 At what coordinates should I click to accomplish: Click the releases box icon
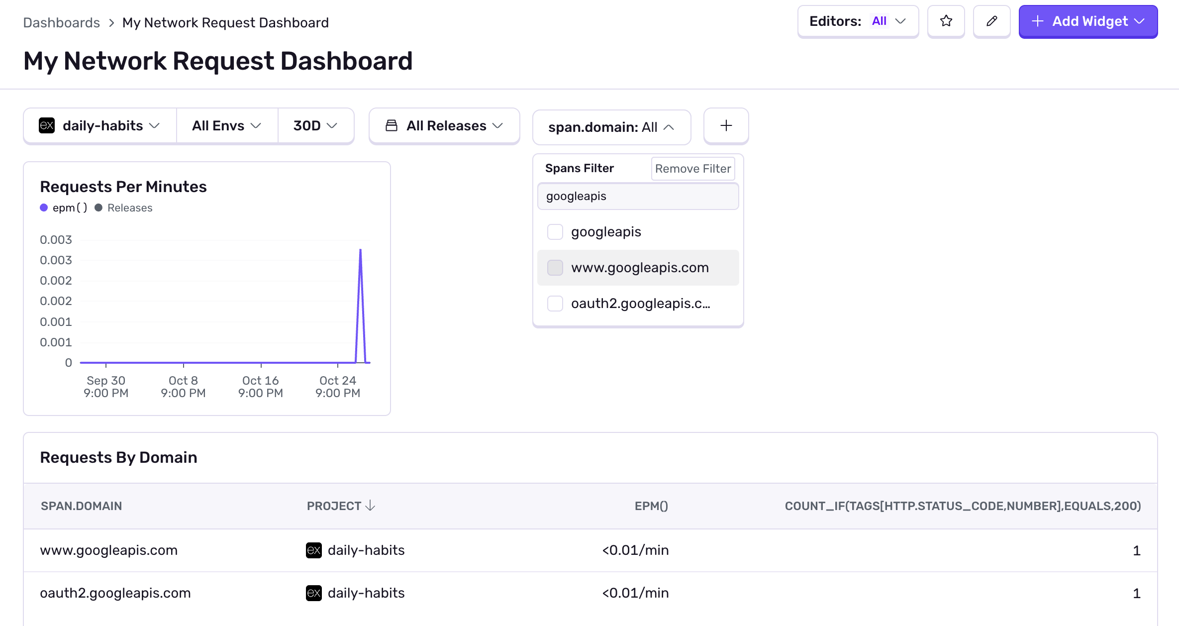[392, 126]
